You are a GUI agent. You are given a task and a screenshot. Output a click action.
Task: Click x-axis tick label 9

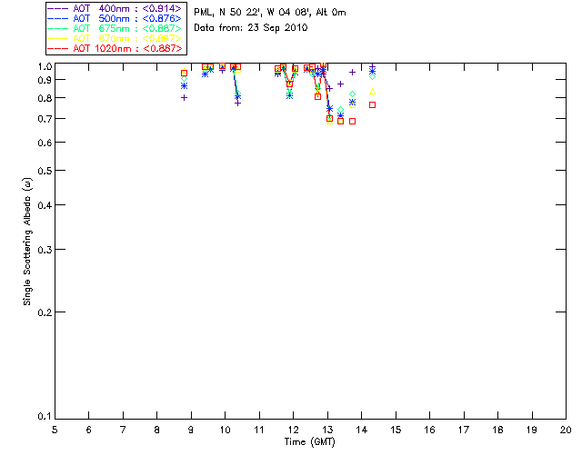tap(191, 430)
